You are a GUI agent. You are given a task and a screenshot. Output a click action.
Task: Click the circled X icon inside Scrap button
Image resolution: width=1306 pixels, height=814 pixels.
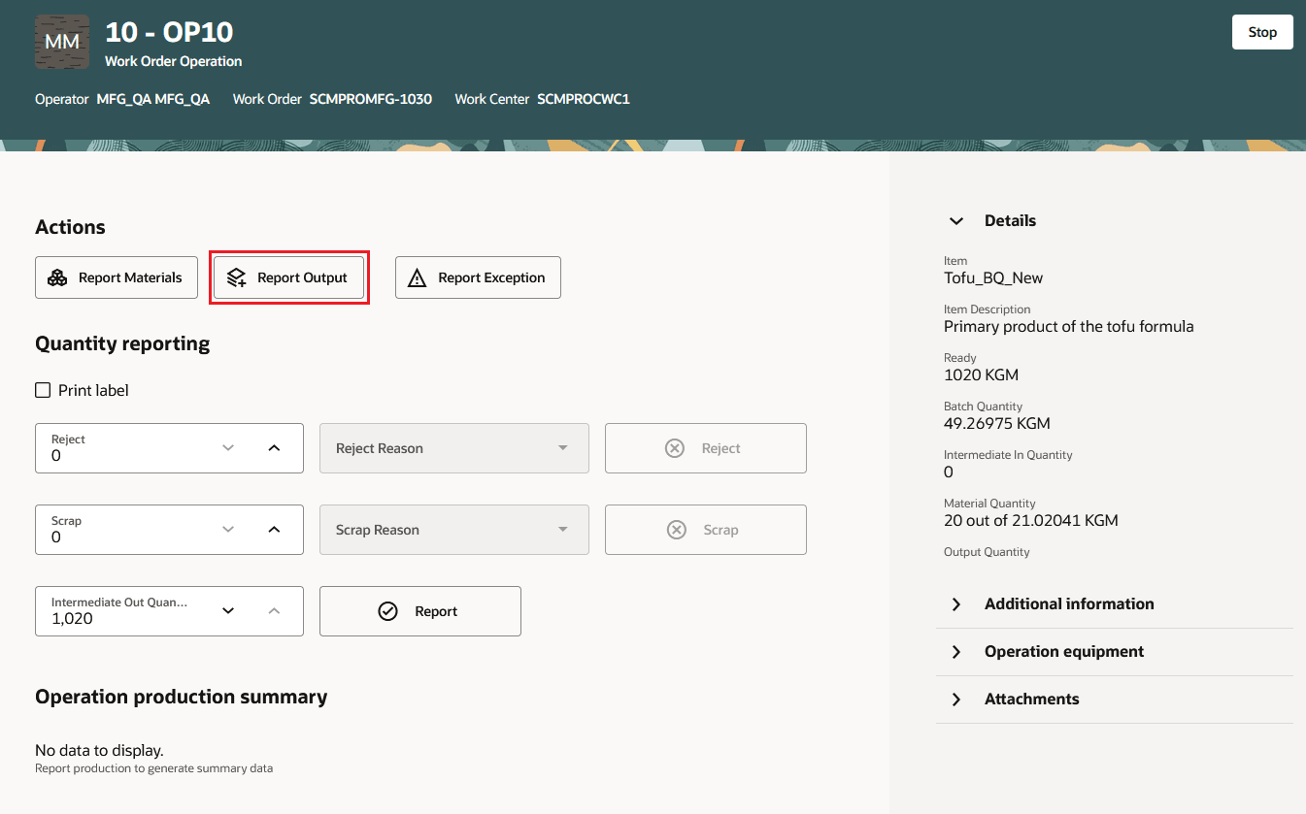(x=675, y=529)
